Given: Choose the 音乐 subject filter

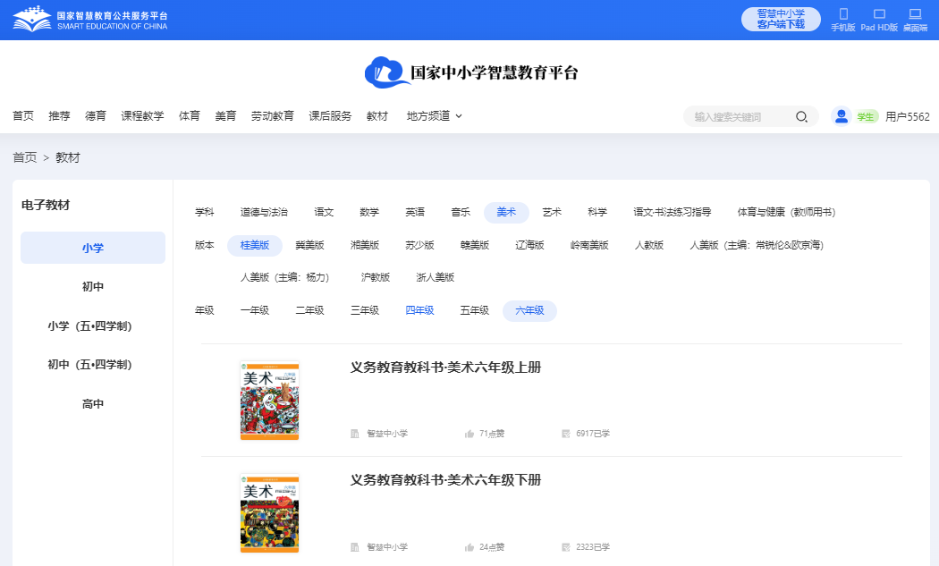Looking at the screenshot, I should tap(461, 212).
